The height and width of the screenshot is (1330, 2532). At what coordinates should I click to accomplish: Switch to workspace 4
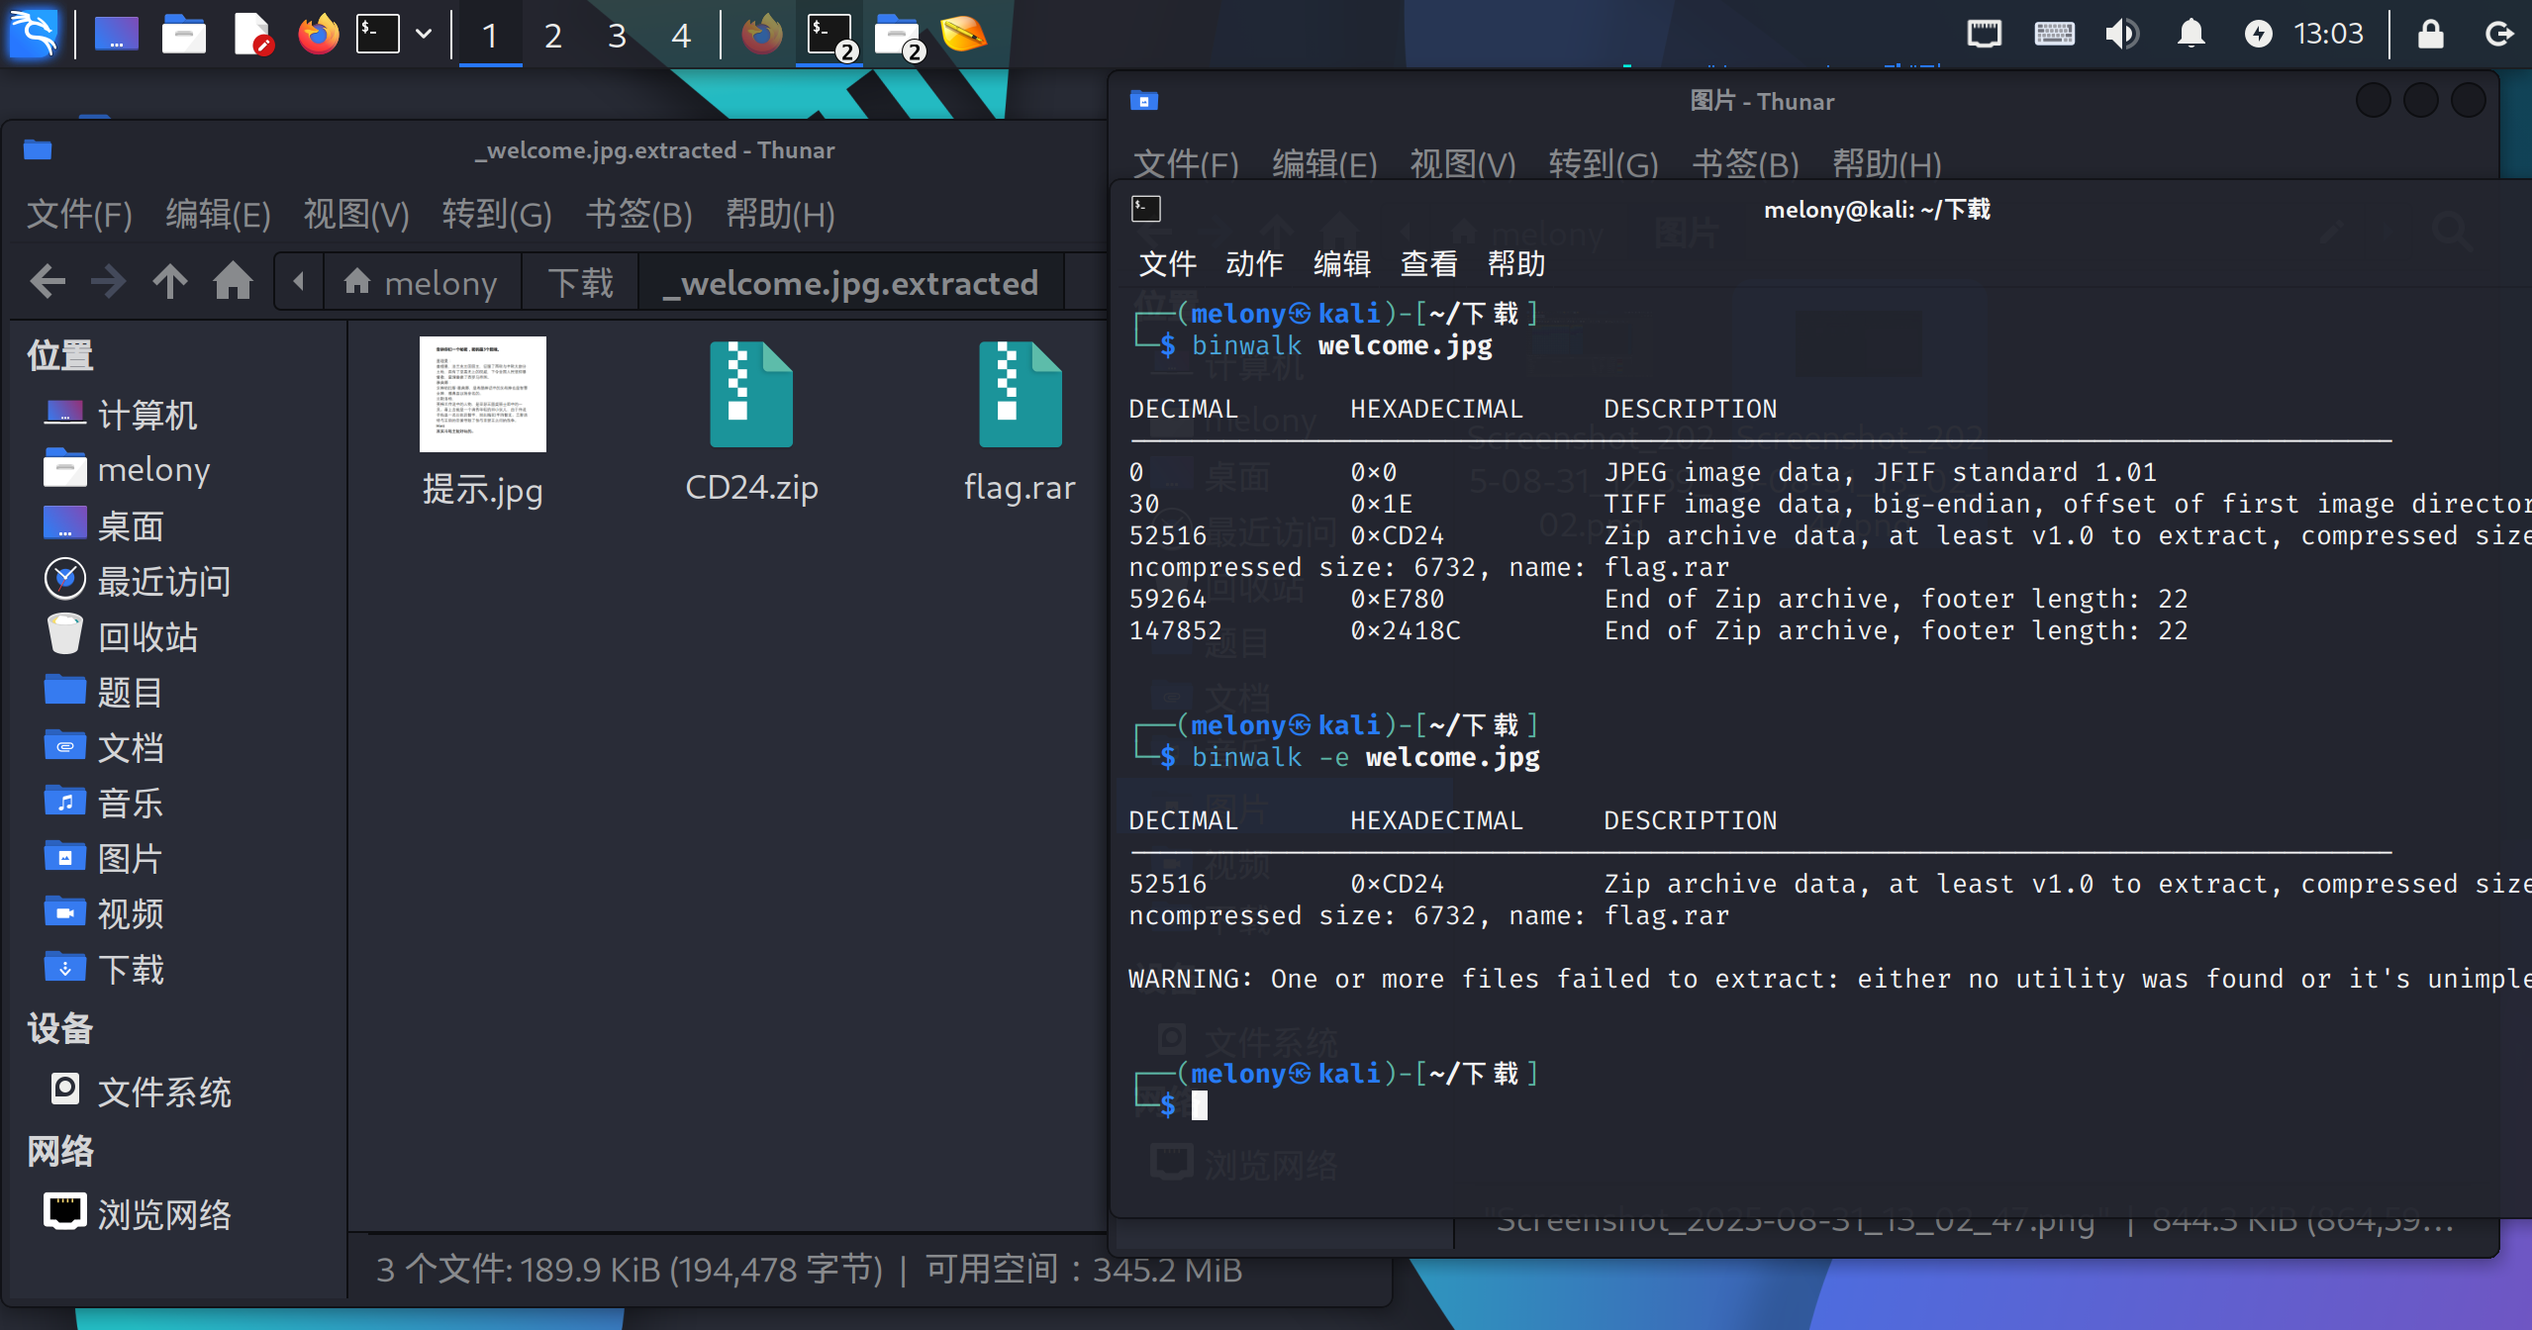point(680,36)
